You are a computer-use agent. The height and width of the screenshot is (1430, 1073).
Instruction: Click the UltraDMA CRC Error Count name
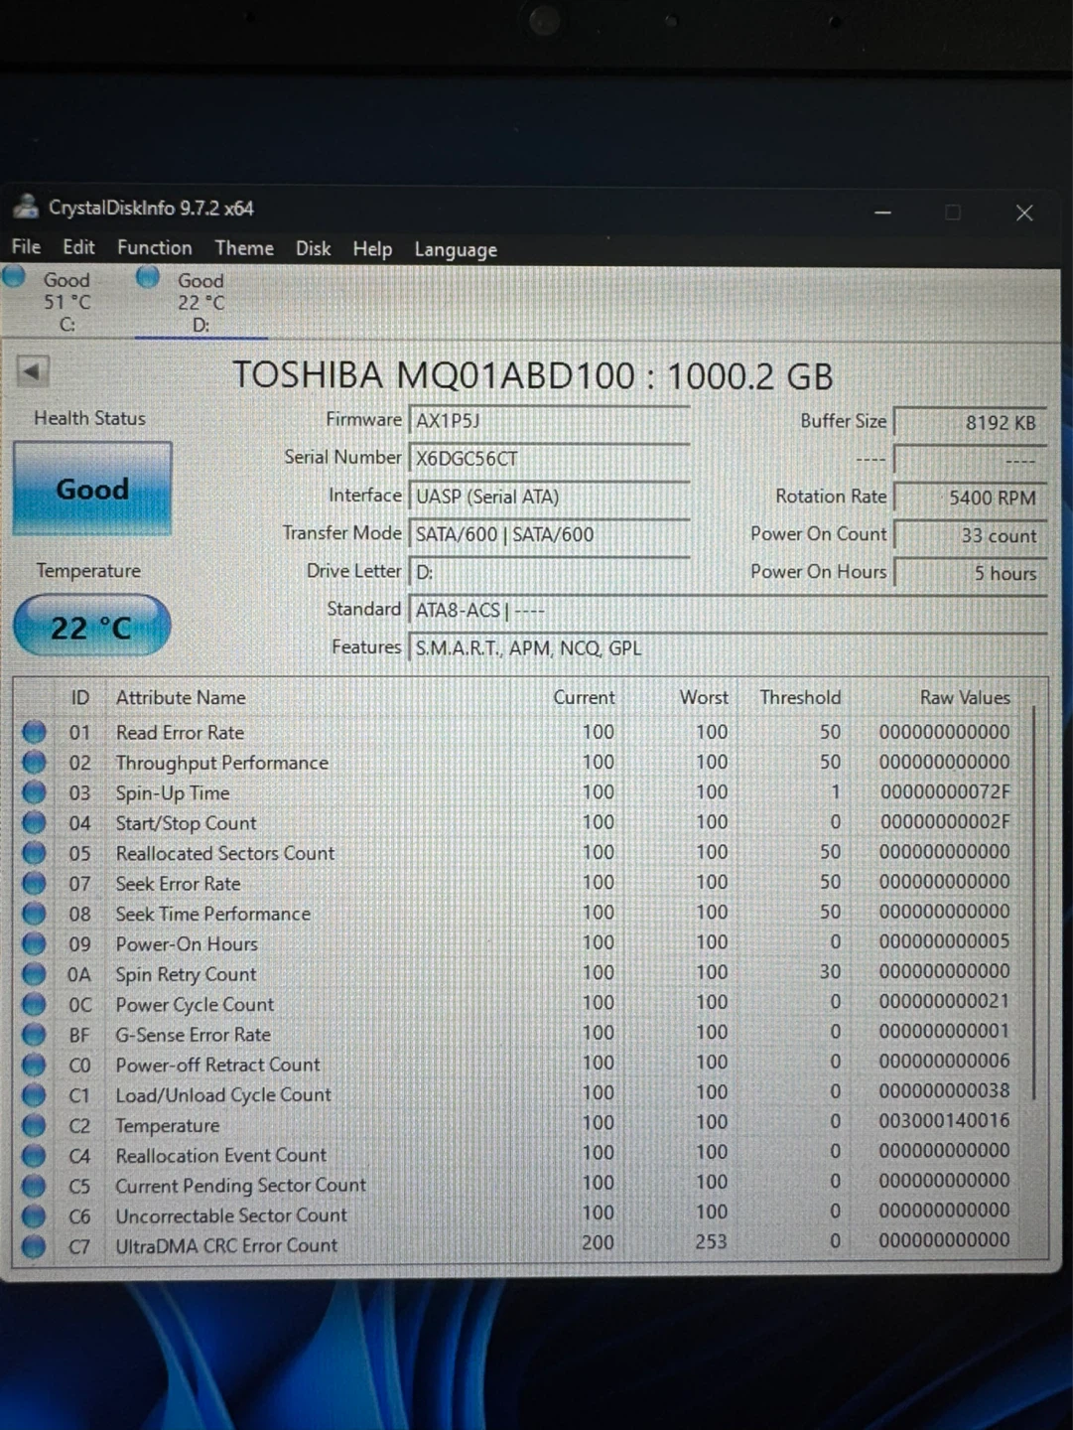[x=226, y=1245]
